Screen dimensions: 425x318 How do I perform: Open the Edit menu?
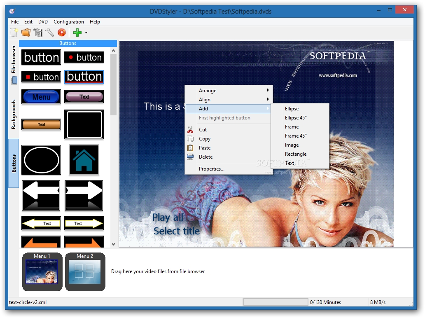coord(28,22)
